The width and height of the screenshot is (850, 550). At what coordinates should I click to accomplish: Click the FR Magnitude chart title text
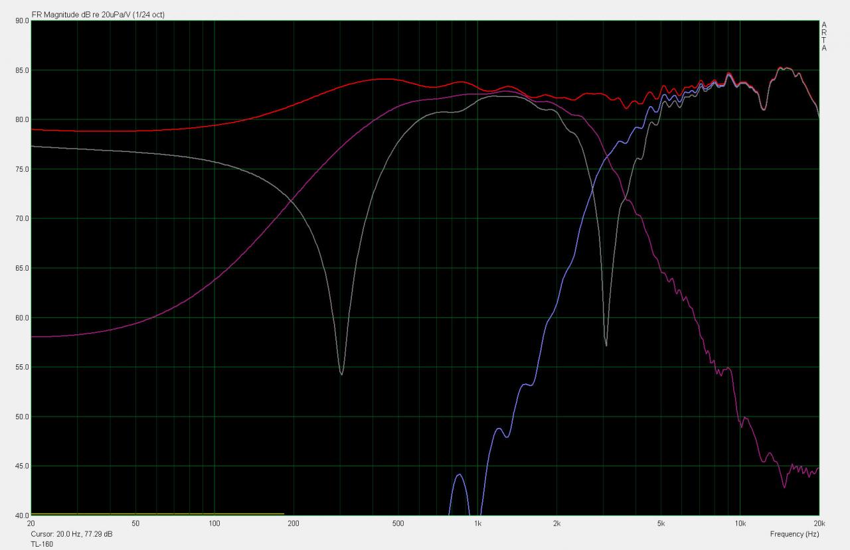pyautogui.click(x=98, y=15)
